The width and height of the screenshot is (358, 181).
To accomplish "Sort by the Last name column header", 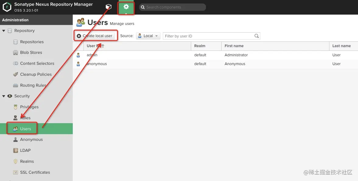I will coord(344,46).
